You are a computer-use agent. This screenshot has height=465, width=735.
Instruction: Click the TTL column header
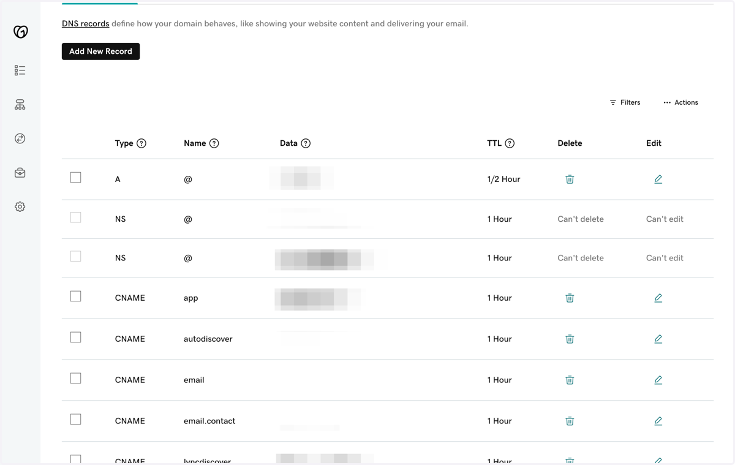[x=494, y=143]
